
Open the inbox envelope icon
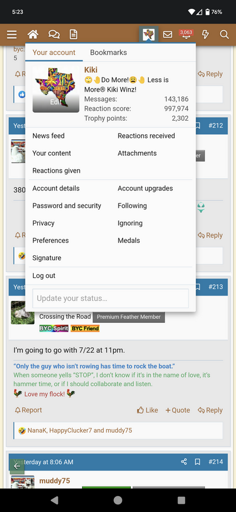click(168, 34)
